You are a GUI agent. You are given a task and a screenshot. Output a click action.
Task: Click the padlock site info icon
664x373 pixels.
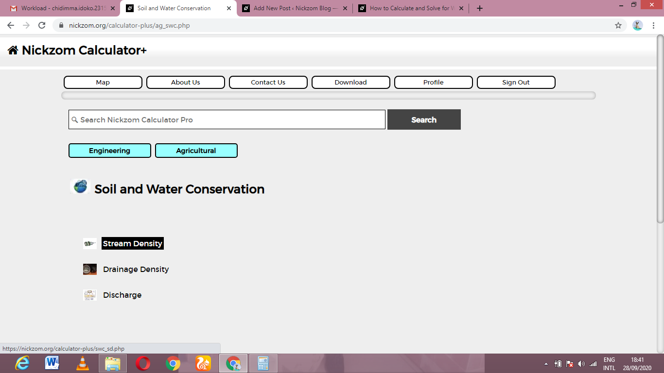[61, 25]
